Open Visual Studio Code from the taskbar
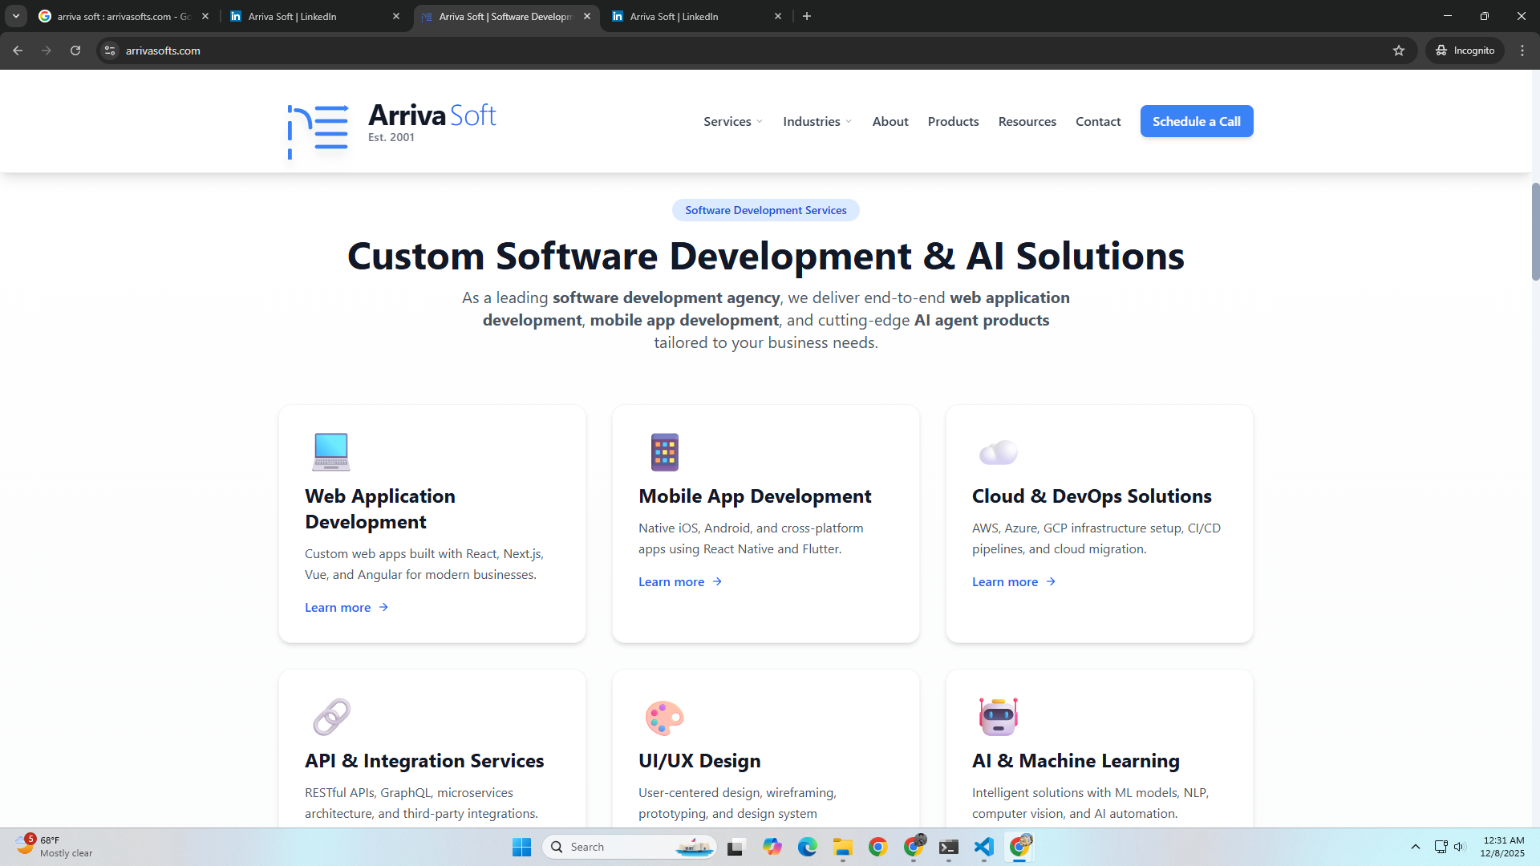 pyautogui.click(x=984, y=847)
